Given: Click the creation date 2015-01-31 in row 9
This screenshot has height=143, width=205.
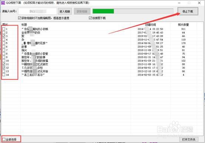Looking at the screenshot, I should tap(150, 57).
